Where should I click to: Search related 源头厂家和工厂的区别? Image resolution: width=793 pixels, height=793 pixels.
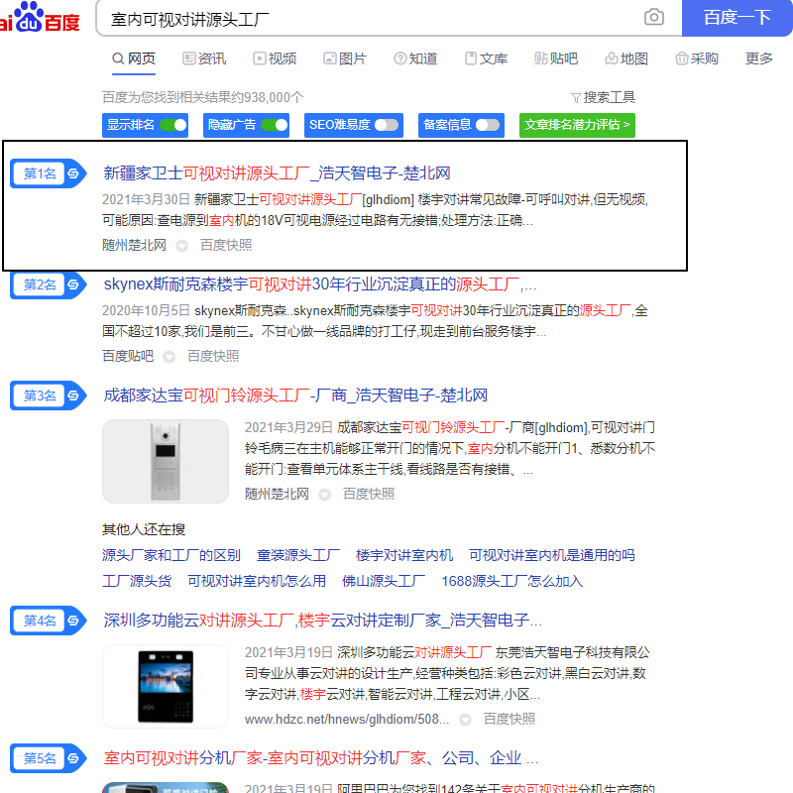tap(171, 555)
